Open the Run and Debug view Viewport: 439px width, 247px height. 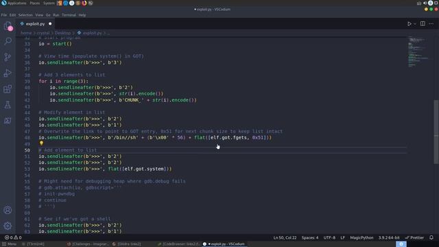pyautogui.click(x=8, y=73)
